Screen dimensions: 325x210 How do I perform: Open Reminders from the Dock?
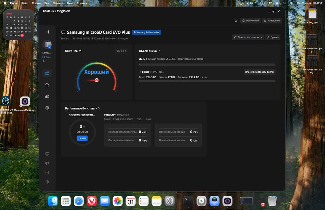[143, 201]
